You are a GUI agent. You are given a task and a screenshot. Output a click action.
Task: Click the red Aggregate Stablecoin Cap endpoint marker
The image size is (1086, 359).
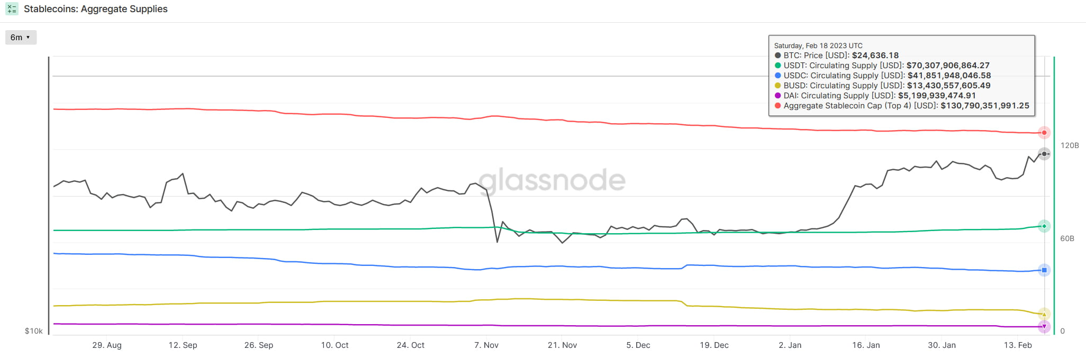click(x=1044, y=133)
